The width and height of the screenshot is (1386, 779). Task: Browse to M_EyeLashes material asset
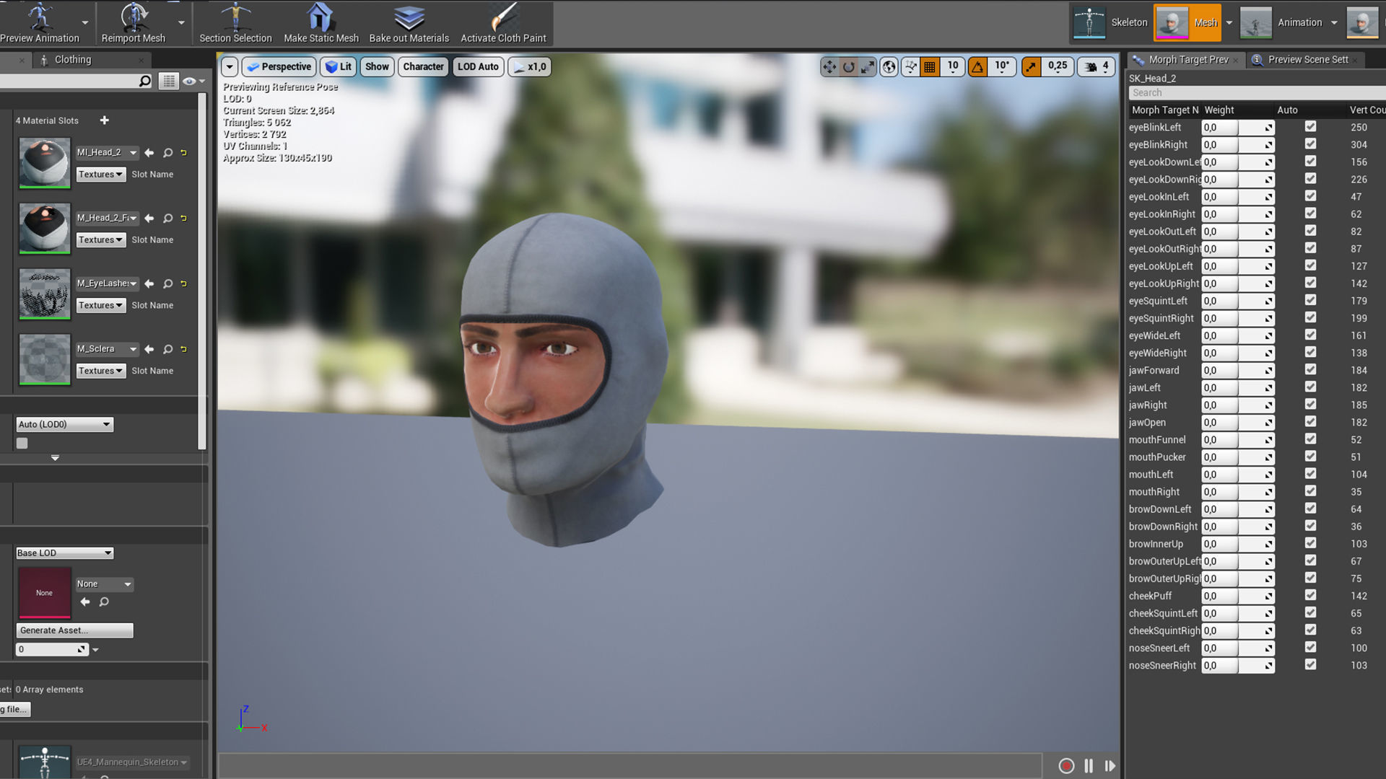pos(167,283)
